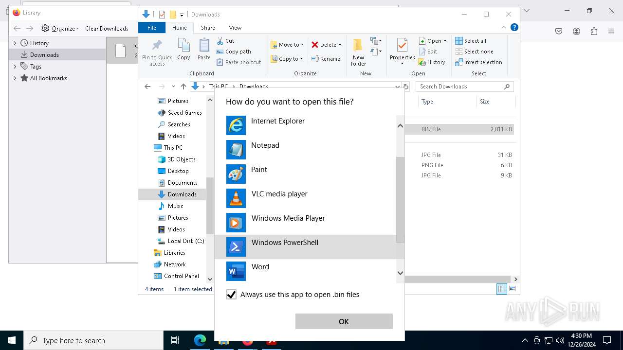Confirm with the OK button

point(344,321)
